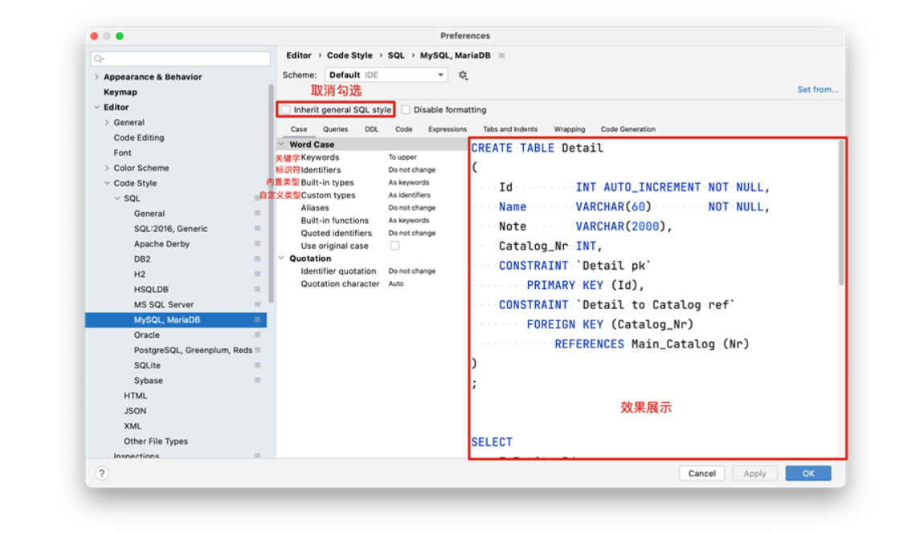
Task: Click the scheme settings gear icon
Action: [463, 75]
